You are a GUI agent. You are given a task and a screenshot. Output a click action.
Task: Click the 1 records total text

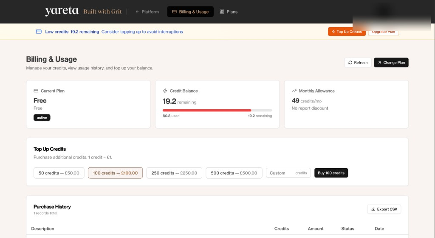coord(45,213)
